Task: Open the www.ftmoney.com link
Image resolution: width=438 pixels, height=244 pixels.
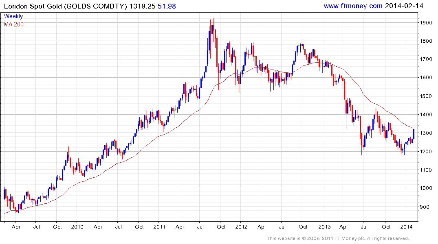Action: tap(353, 6)
